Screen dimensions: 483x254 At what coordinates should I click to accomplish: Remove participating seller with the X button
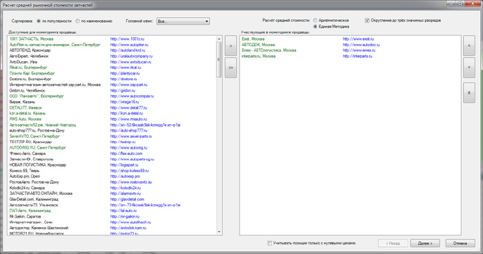[x=469, y=93]
